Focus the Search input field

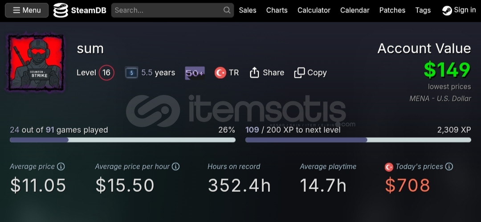click(167, 10)
